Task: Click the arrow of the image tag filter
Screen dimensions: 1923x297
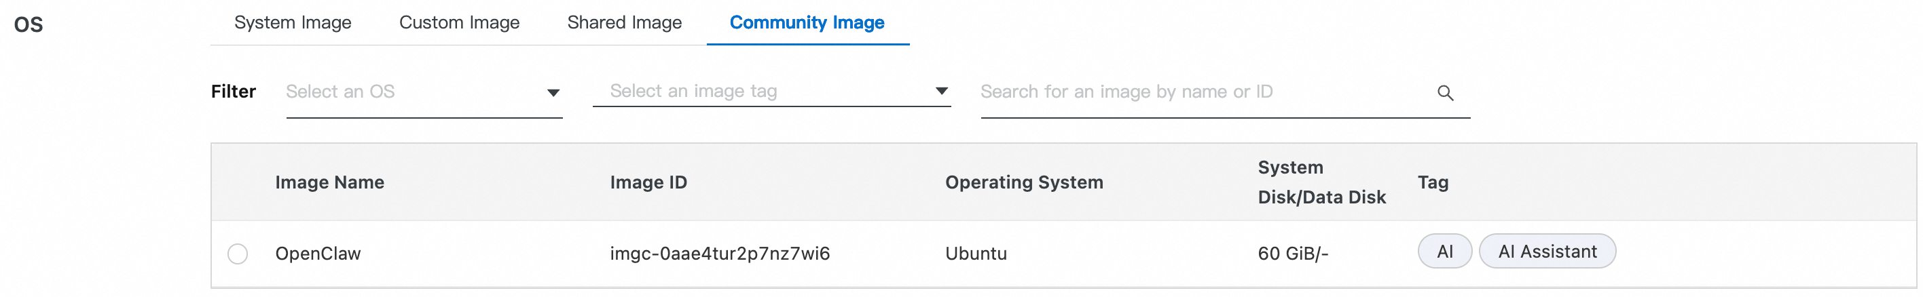Action: pos(941,91)
